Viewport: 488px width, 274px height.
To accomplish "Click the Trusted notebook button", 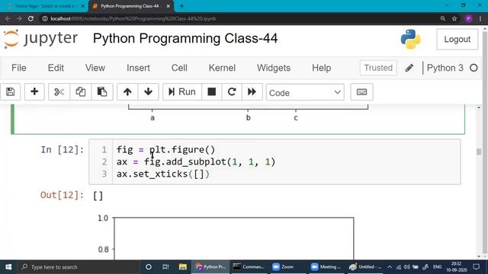I will (x=378, y=68).
